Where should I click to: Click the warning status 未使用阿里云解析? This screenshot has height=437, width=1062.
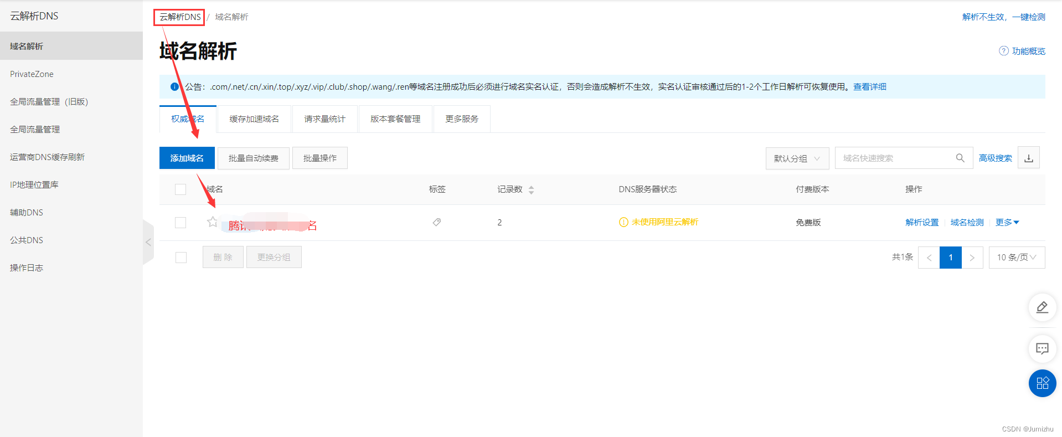pos(659,222)
